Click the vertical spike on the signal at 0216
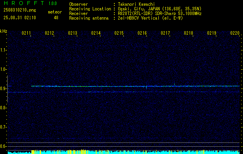Screen dimensions: 243x154 click(x=146, y=86)
